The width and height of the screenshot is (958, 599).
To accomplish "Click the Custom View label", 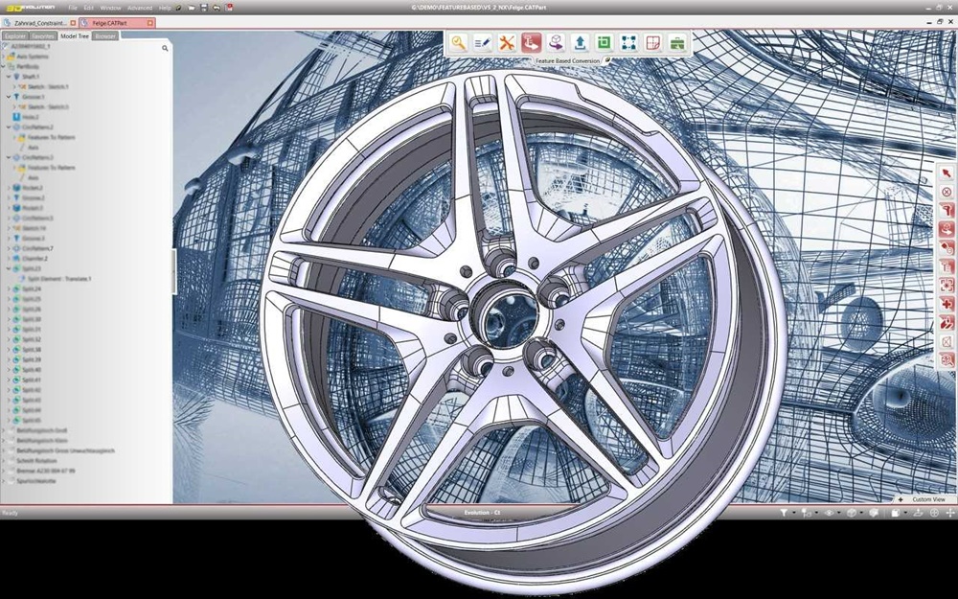I will tap(927, 499).
